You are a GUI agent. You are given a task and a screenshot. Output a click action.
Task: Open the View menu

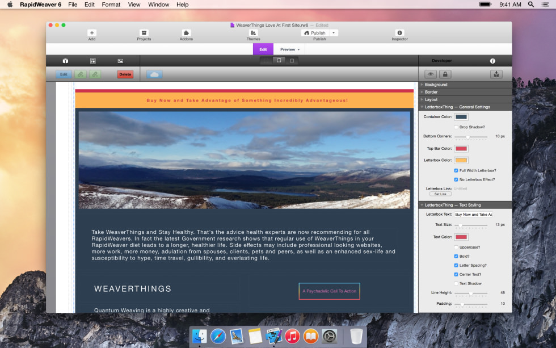[134, 5]
